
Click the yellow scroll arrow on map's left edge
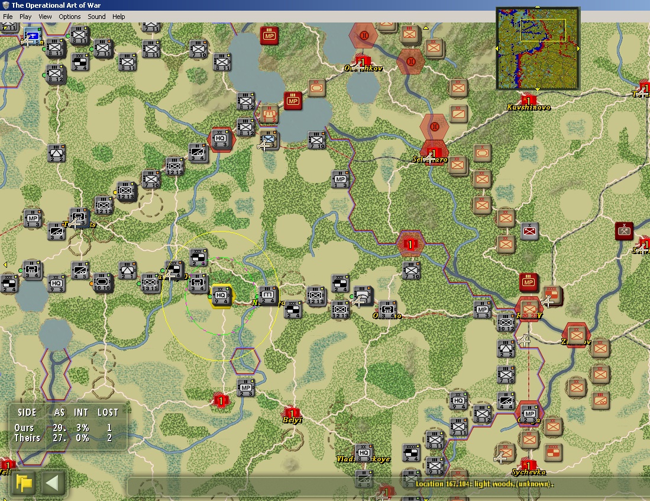click(5, 264)
